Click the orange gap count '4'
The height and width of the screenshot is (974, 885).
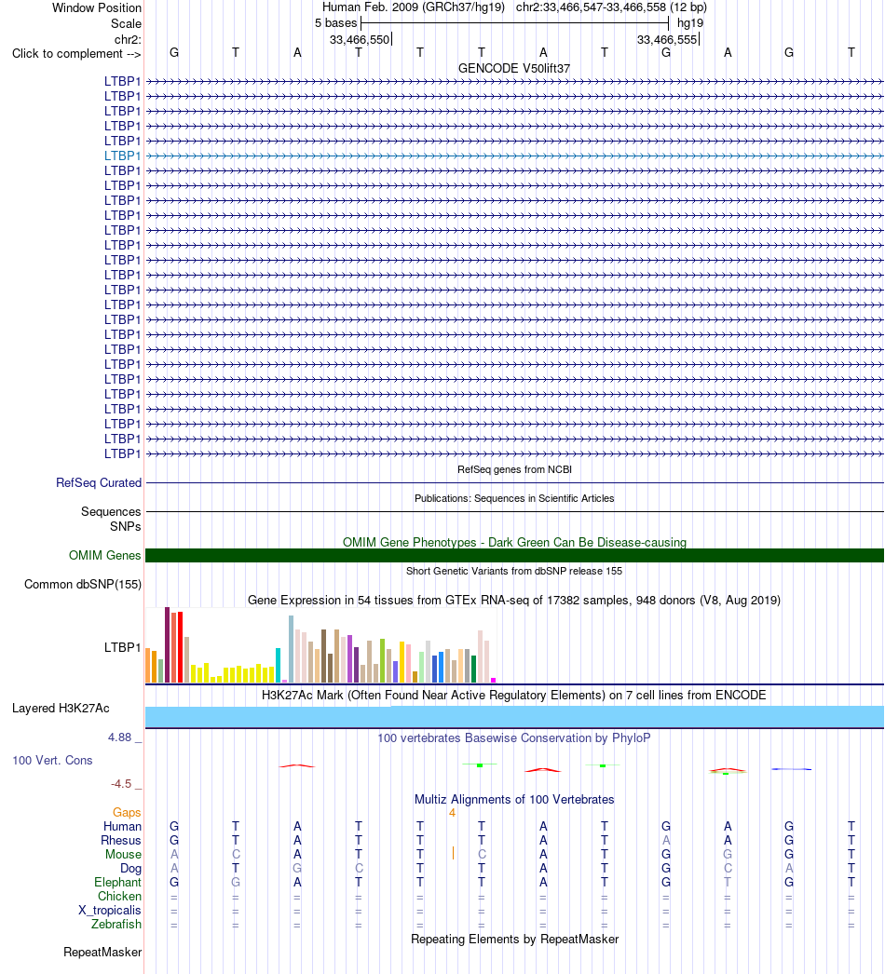[452, 813]
